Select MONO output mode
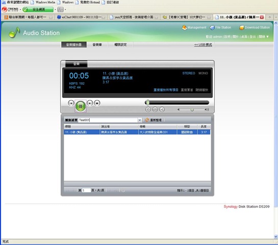This screenshot has height=245, width=278. coord(203,73)
